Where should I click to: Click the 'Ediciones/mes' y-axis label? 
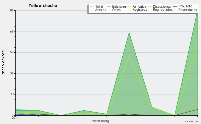click(3, 63)
